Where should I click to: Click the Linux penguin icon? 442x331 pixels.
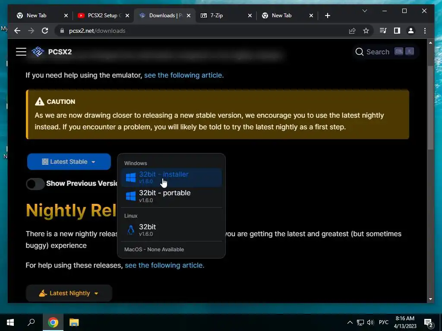point(130,230)
